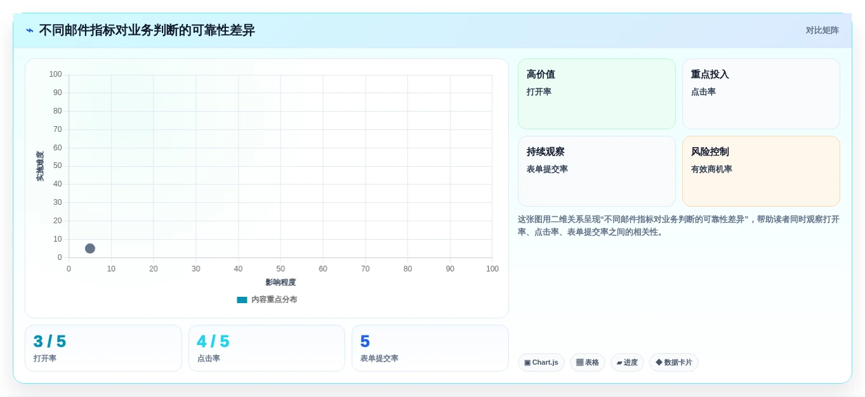This screenshot has width=865, height=397.
Task: Click the y-axis tick label 100
Action: (56, 74)
